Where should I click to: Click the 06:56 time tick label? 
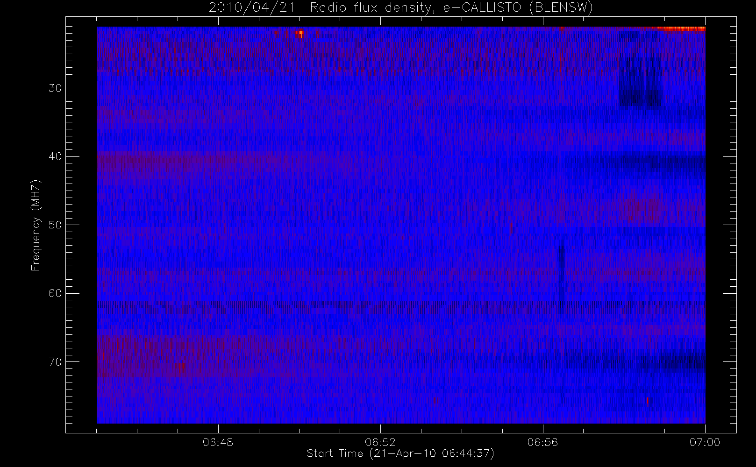[x=542, y=442]
